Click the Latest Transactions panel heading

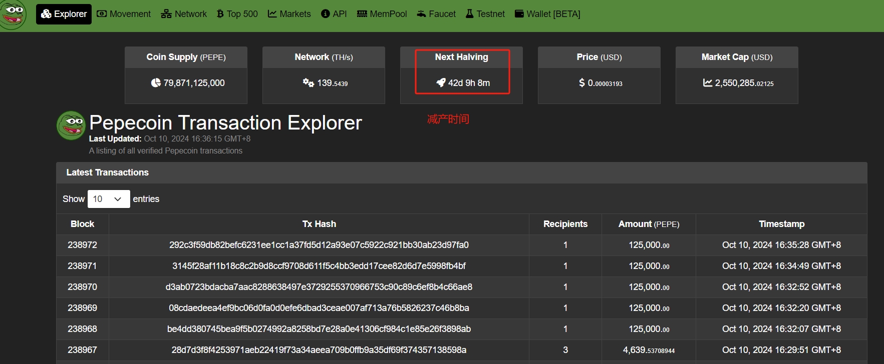(108, 172)
